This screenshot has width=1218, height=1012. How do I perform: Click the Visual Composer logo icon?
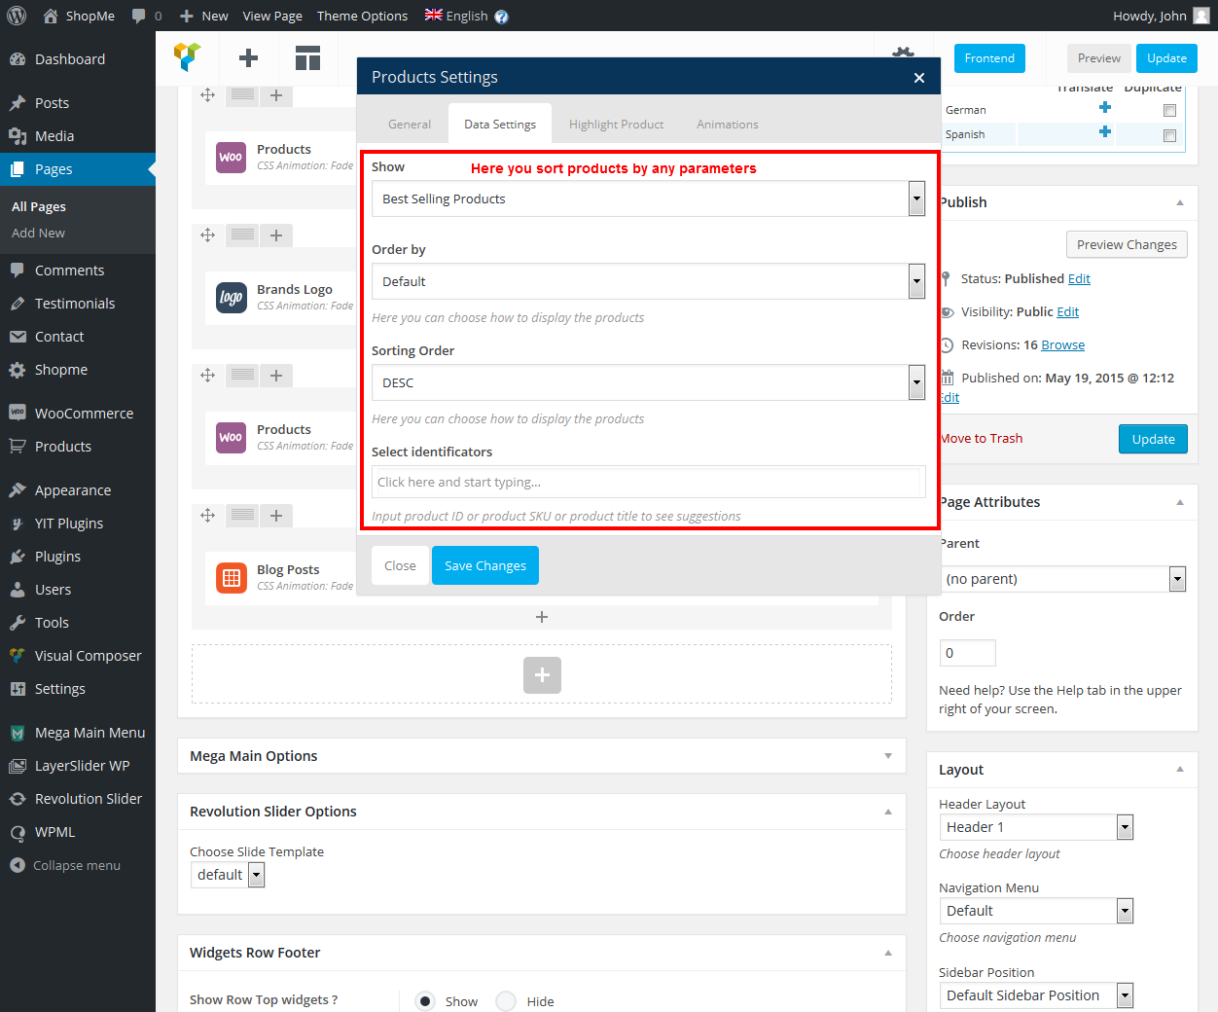pos(188,57)
